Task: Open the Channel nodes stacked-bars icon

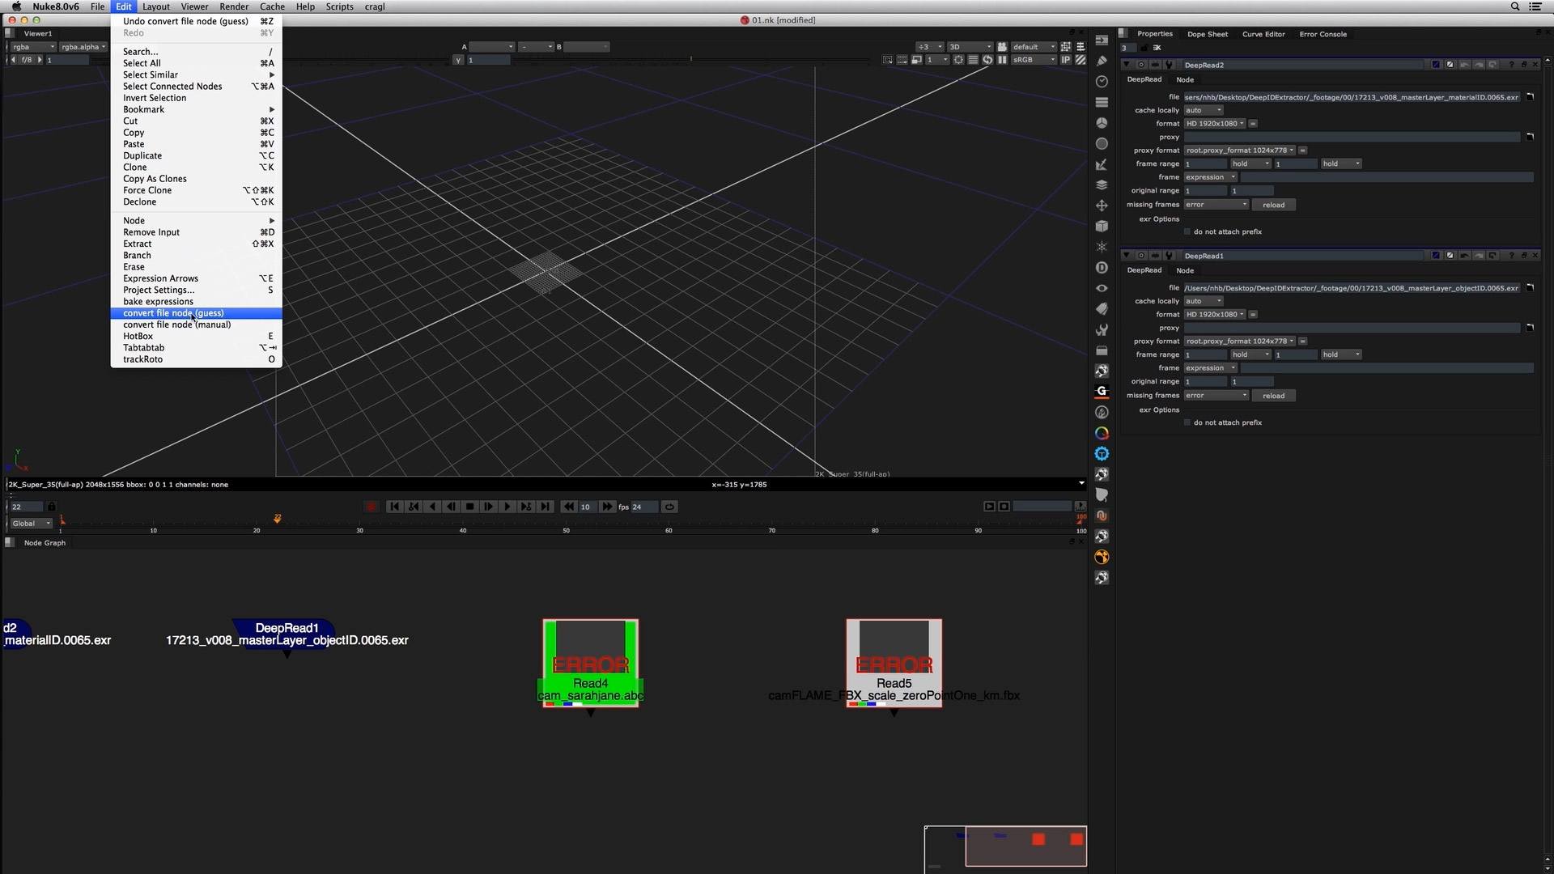Action: click(1102, 102)
